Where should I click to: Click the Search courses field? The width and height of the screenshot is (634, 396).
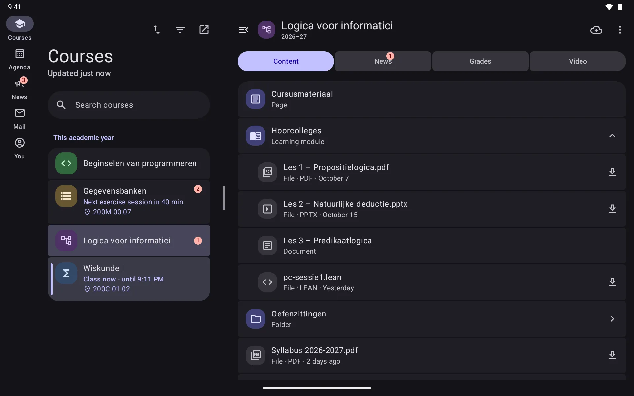pos(129,105)
